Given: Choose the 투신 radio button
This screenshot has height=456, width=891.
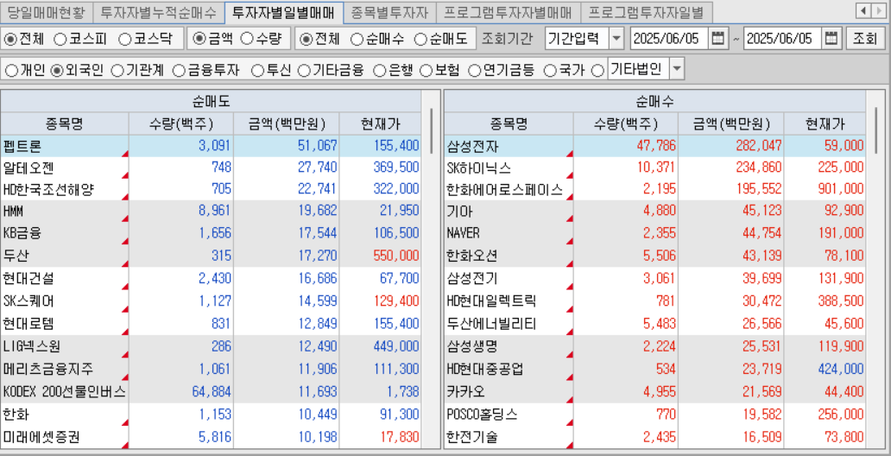Looking at the screenshot, I should coord(257,71).
